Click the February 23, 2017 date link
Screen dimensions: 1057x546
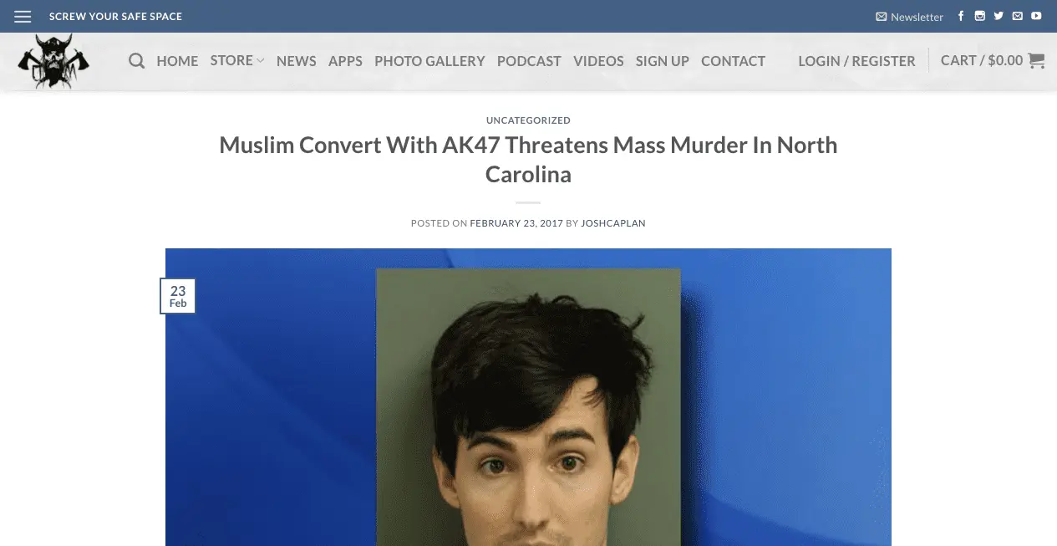pos(516,223)
